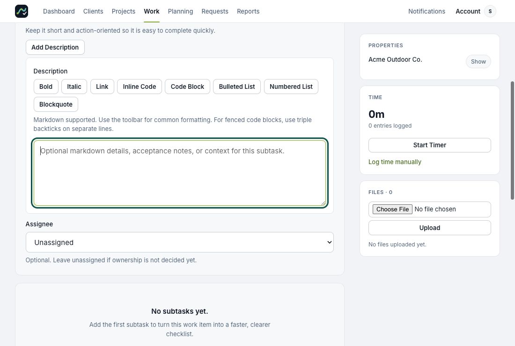Viewport: 515px width, 346px height.
Task: Click the '0m' time value
Action: pyautogui.click(x=376, y=114)
